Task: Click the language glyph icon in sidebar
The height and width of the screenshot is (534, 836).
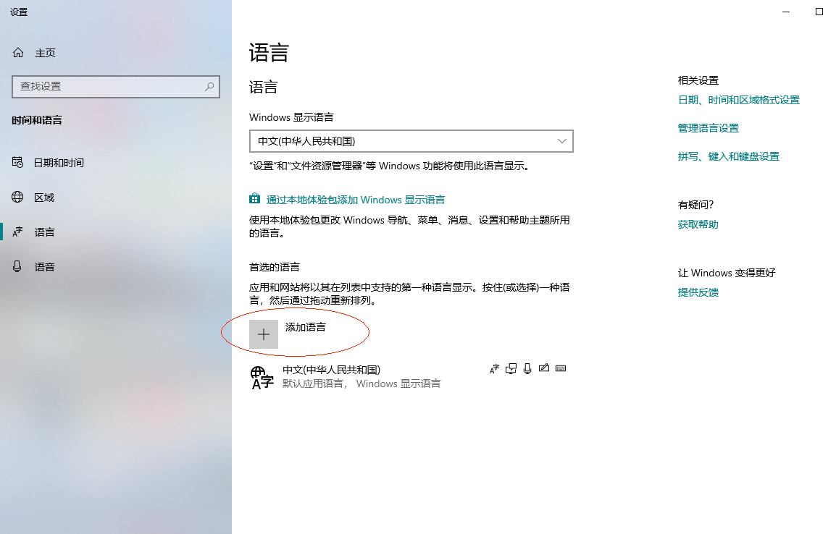Action: 17,232
